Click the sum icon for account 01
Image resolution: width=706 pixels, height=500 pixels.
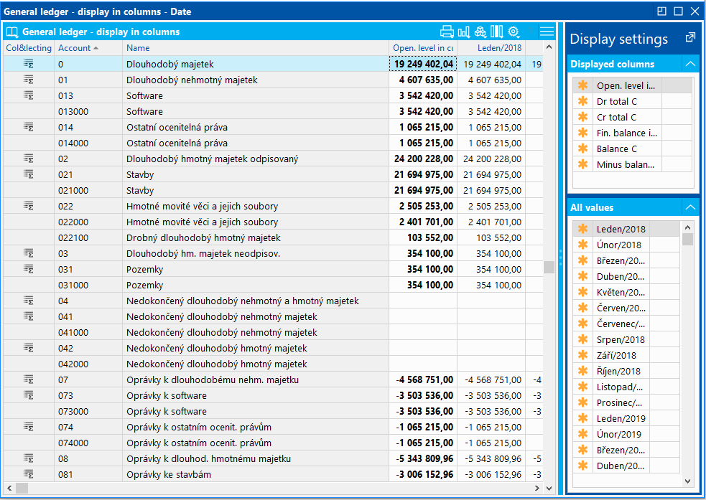coord(28,80)
